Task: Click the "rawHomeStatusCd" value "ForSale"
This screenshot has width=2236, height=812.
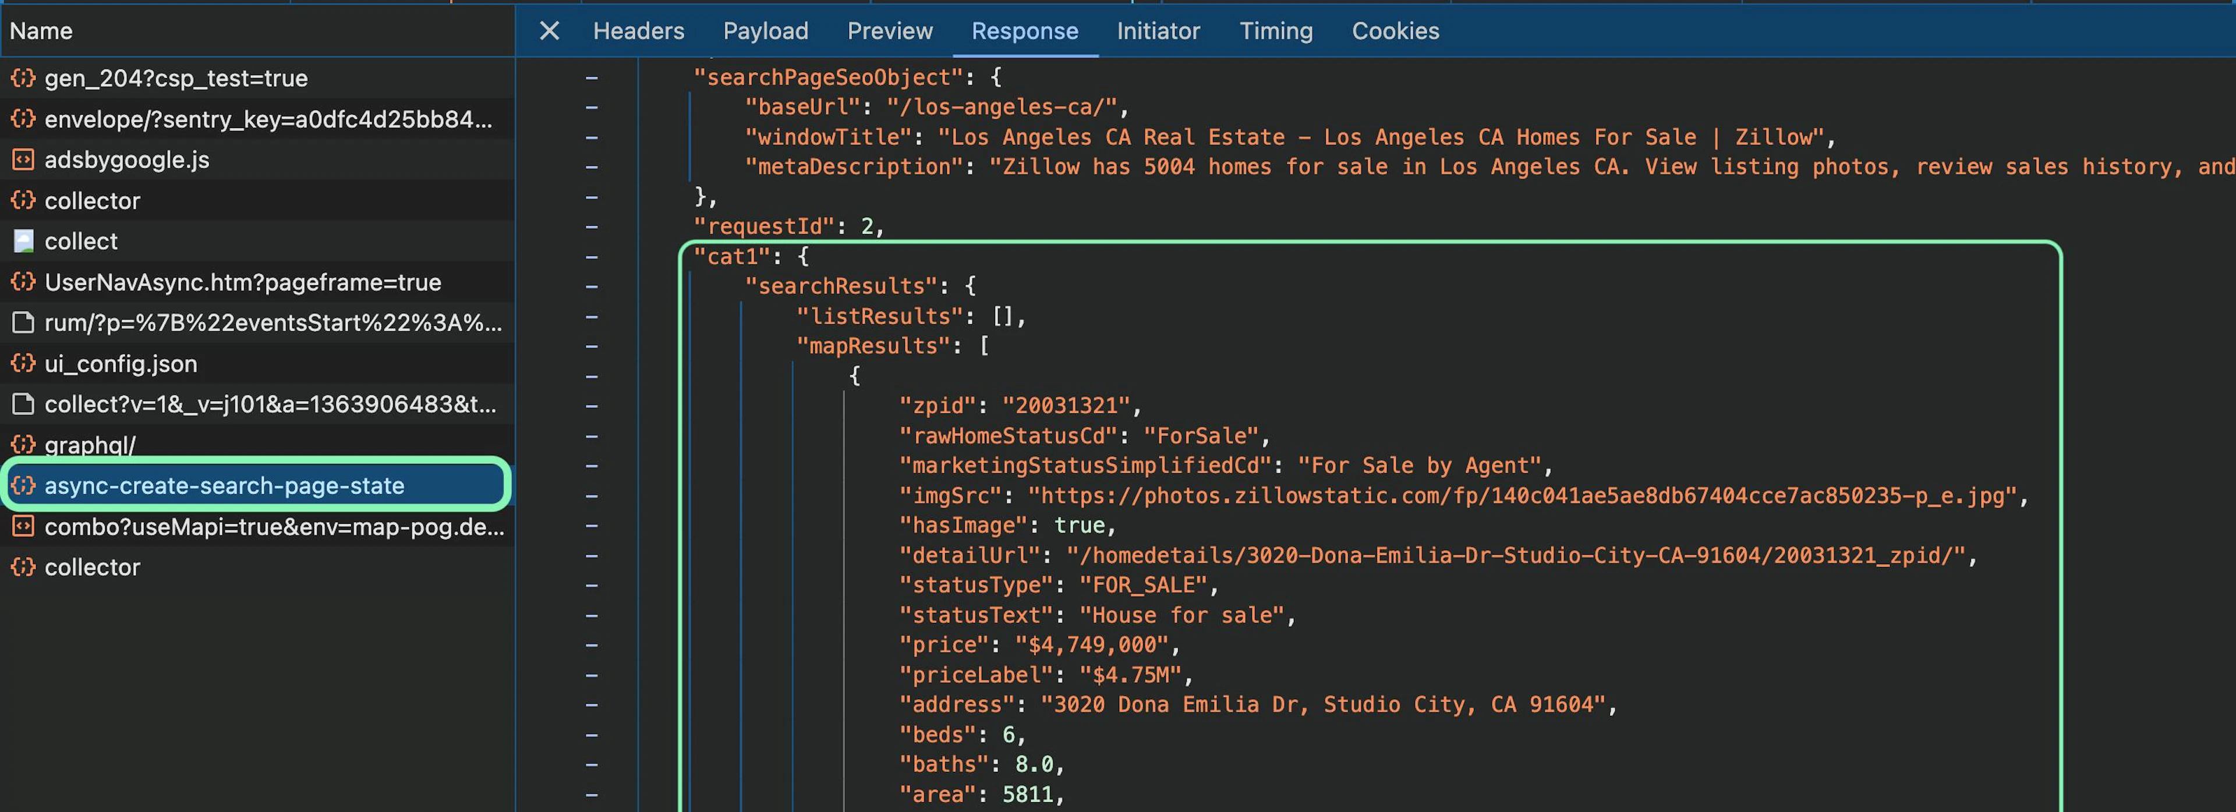Action: tap(1201, 435)
